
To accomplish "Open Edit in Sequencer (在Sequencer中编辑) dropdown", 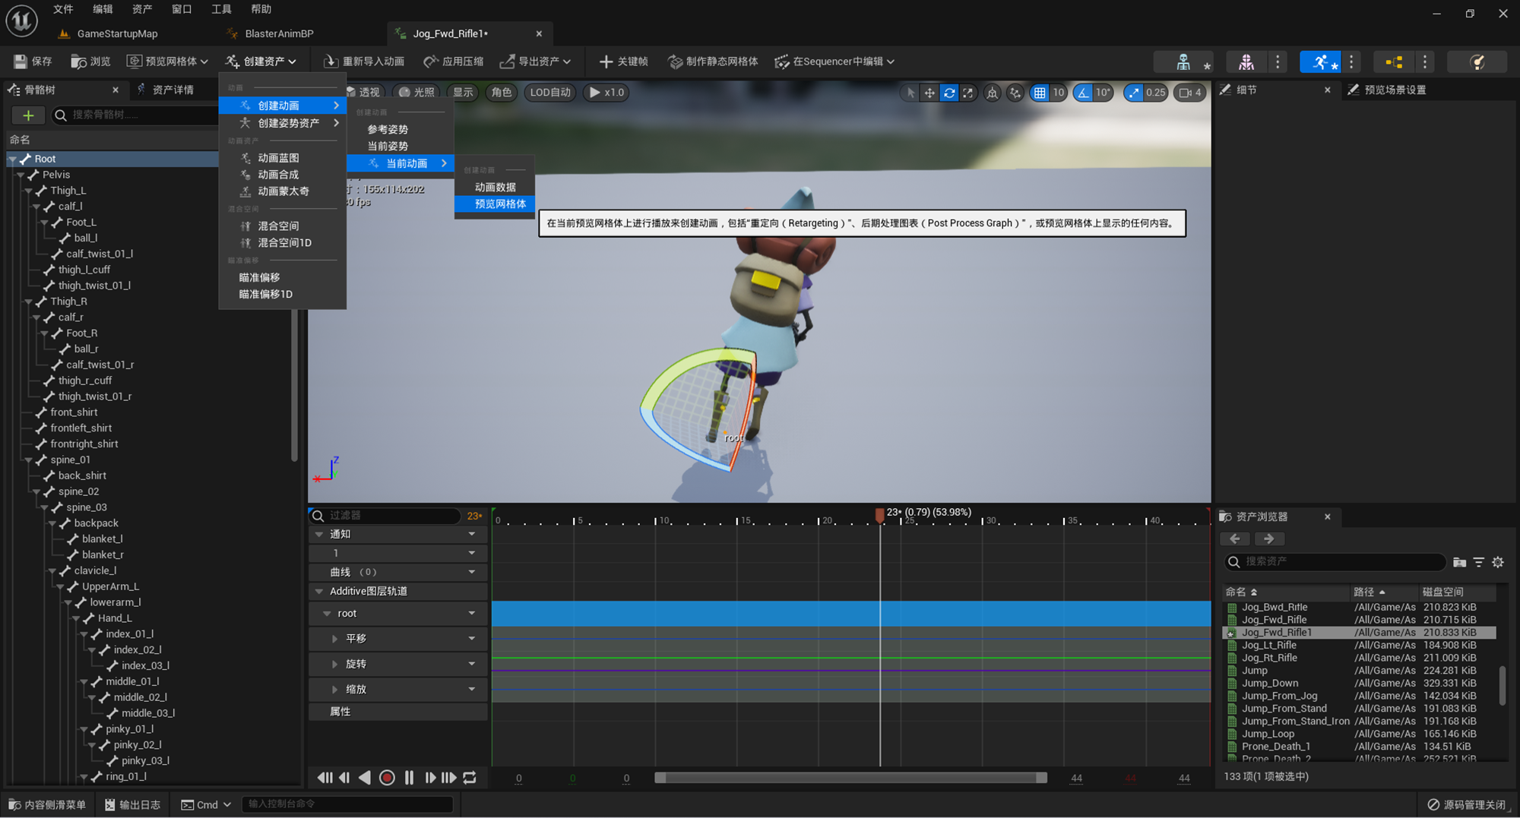I will point(834,62).
